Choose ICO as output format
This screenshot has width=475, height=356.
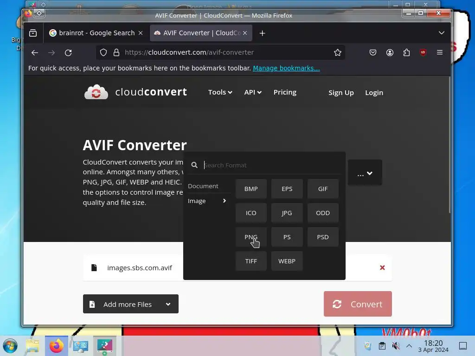251,213
